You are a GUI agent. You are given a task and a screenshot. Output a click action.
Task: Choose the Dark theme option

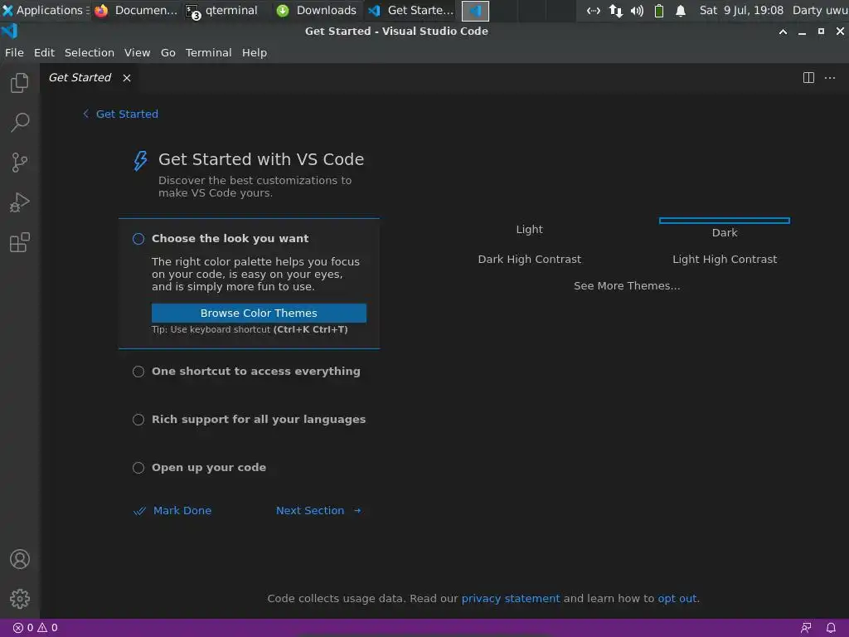pos(725,232)
